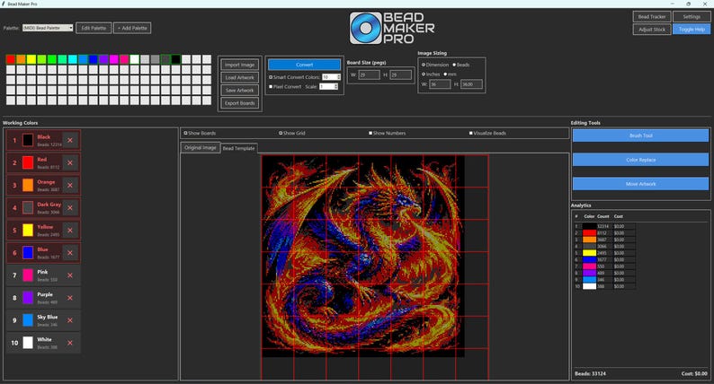Click the blue Convert button
The height and width of the screenshot is (384, 714).
pos(304,65)
